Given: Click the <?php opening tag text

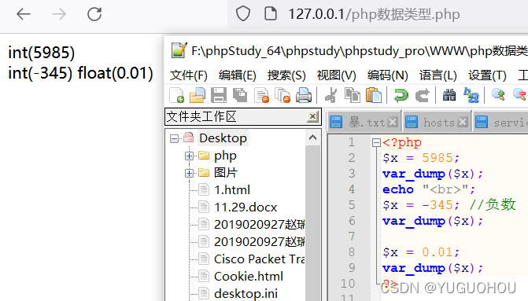Looking at the screenshot, I should tap(402, 142).
